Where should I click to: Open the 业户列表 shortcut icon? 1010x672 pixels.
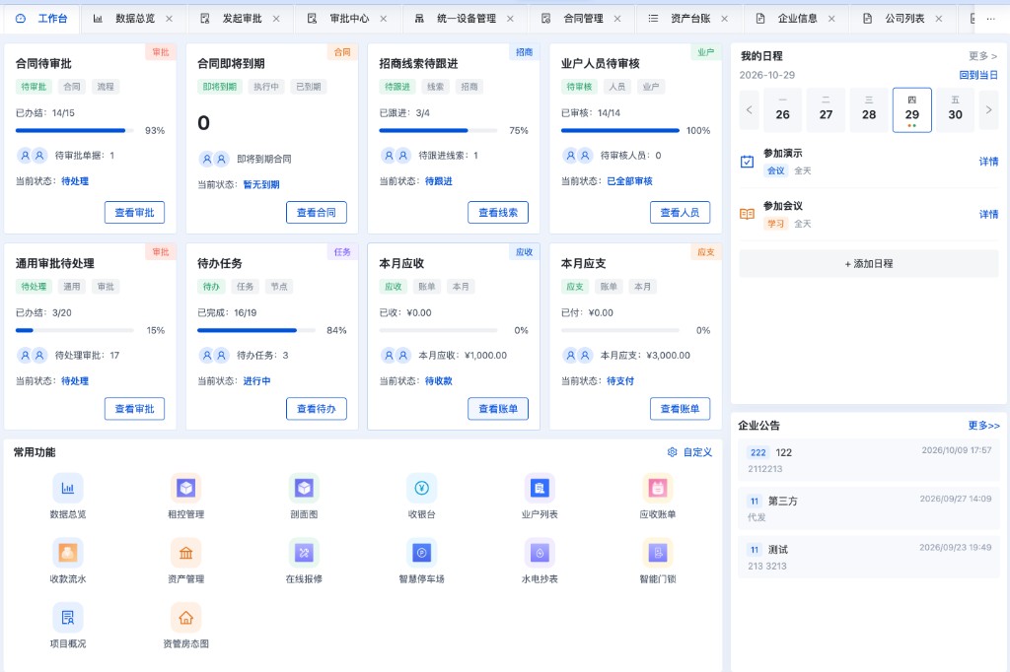coord(540,488)
